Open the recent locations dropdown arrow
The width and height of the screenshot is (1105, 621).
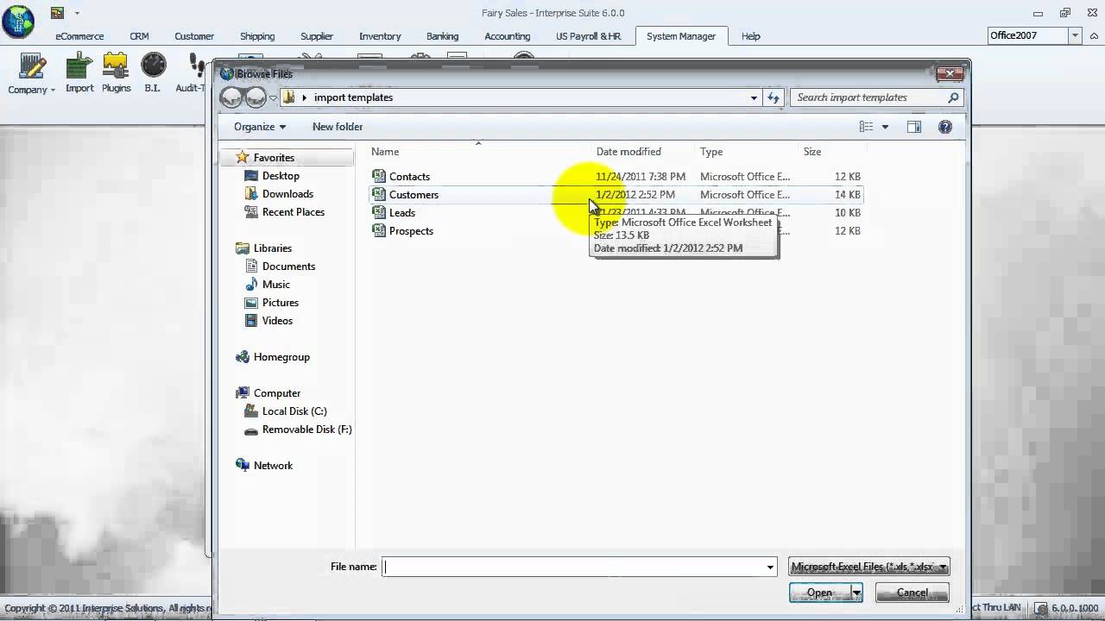(273, 98)
